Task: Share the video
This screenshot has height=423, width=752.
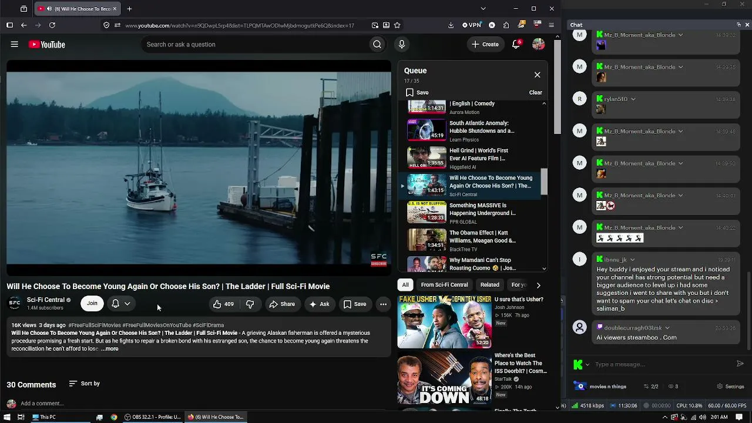Action: click(282, 304)
